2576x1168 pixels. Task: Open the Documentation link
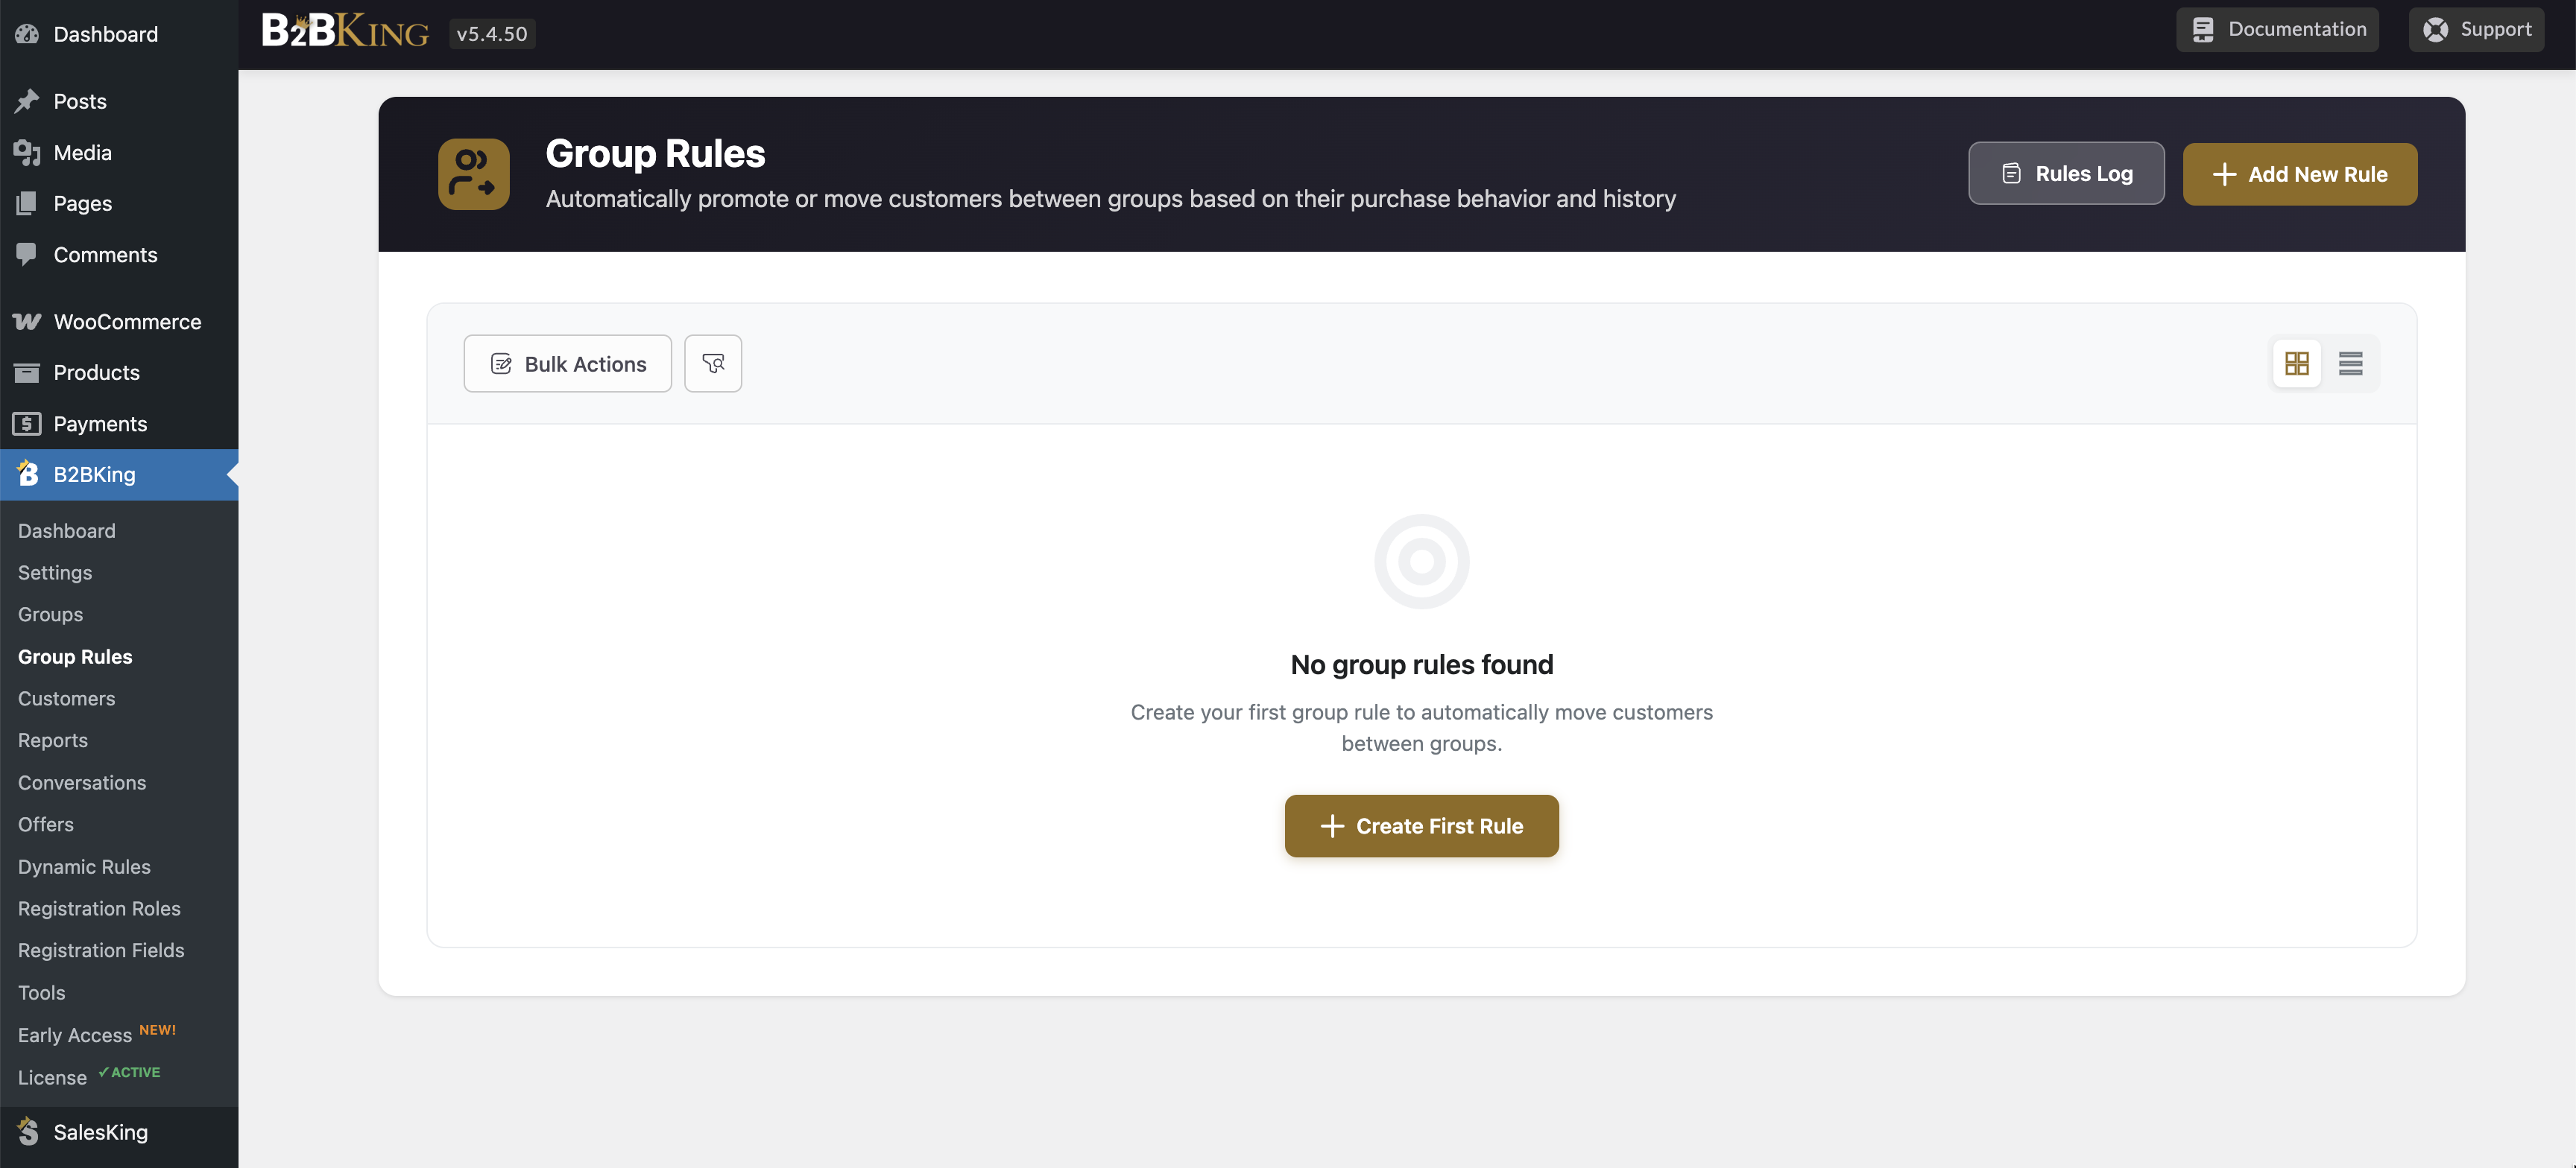[2277, 30]
